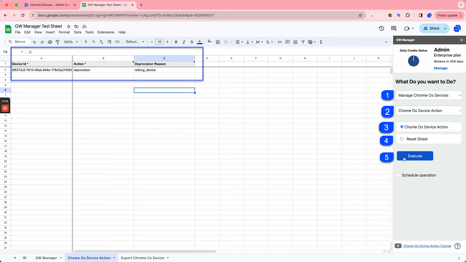Create a filter with funnel icon

[303, 42]
